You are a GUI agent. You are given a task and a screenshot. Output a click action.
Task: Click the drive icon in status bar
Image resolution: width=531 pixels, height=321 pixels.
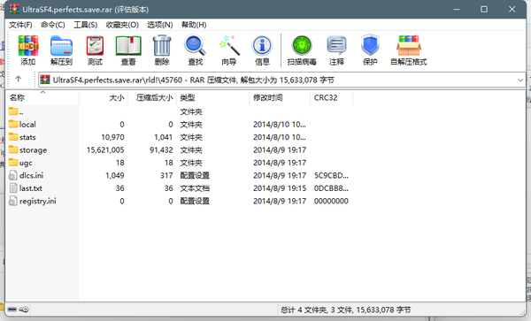tap(12, 310)
